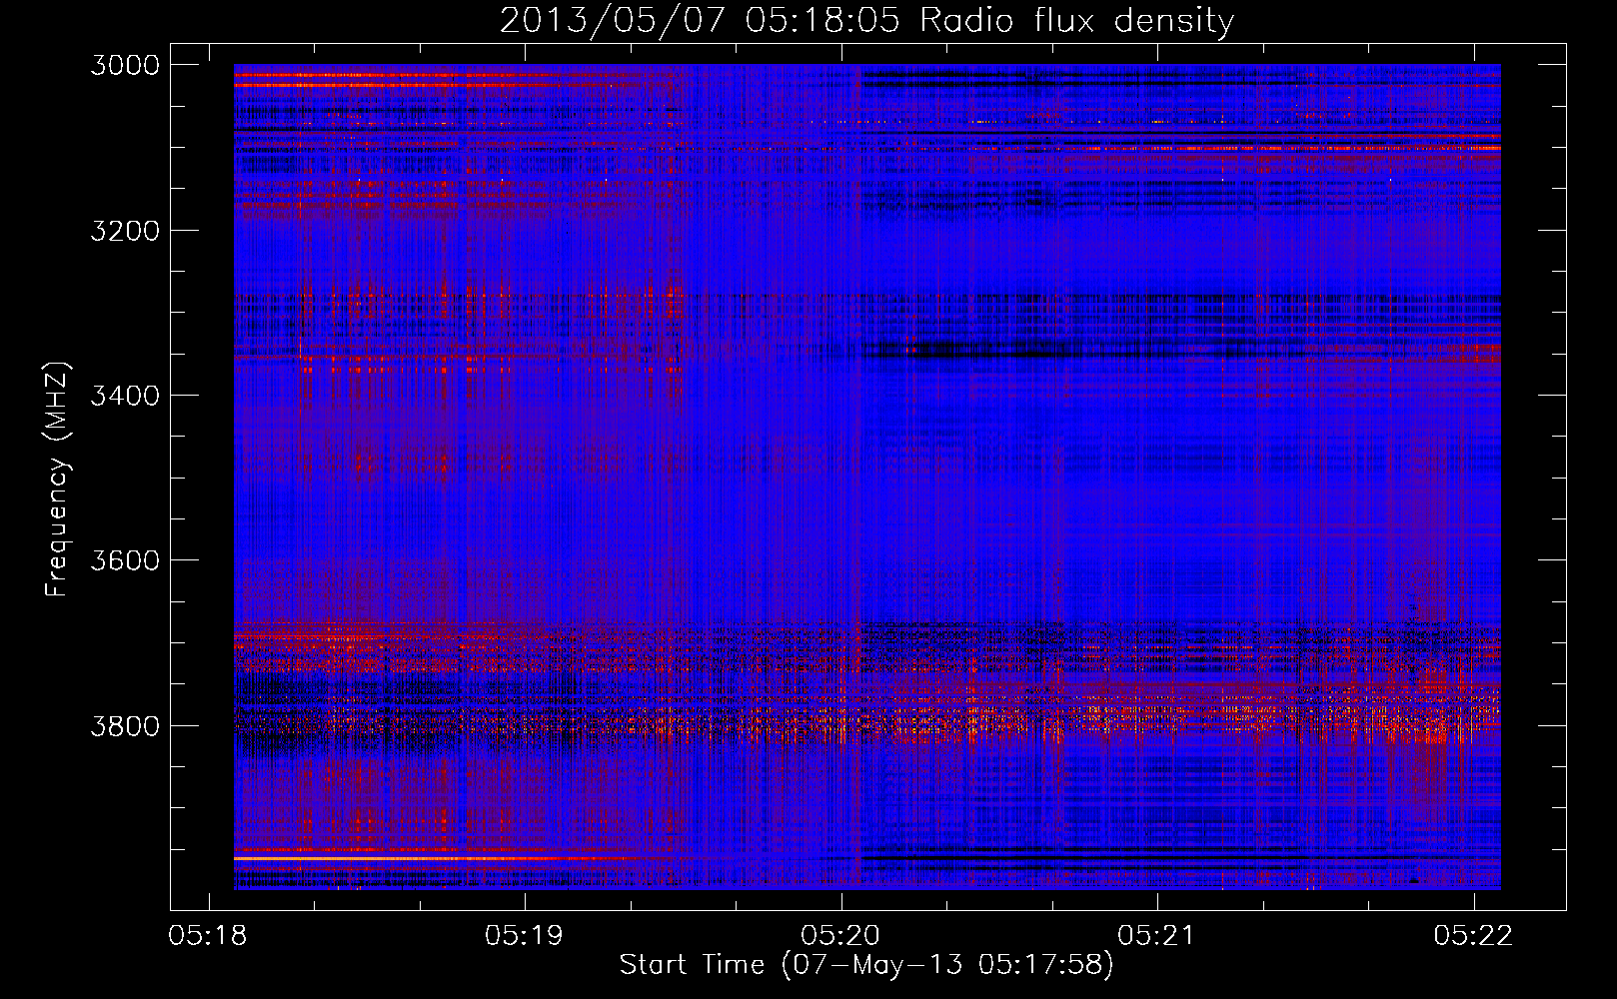The image size is (1617, 999).
Task: Click the "Start Time (07-May-13 05:17:58)" label
Action: (x=865, y=965)
